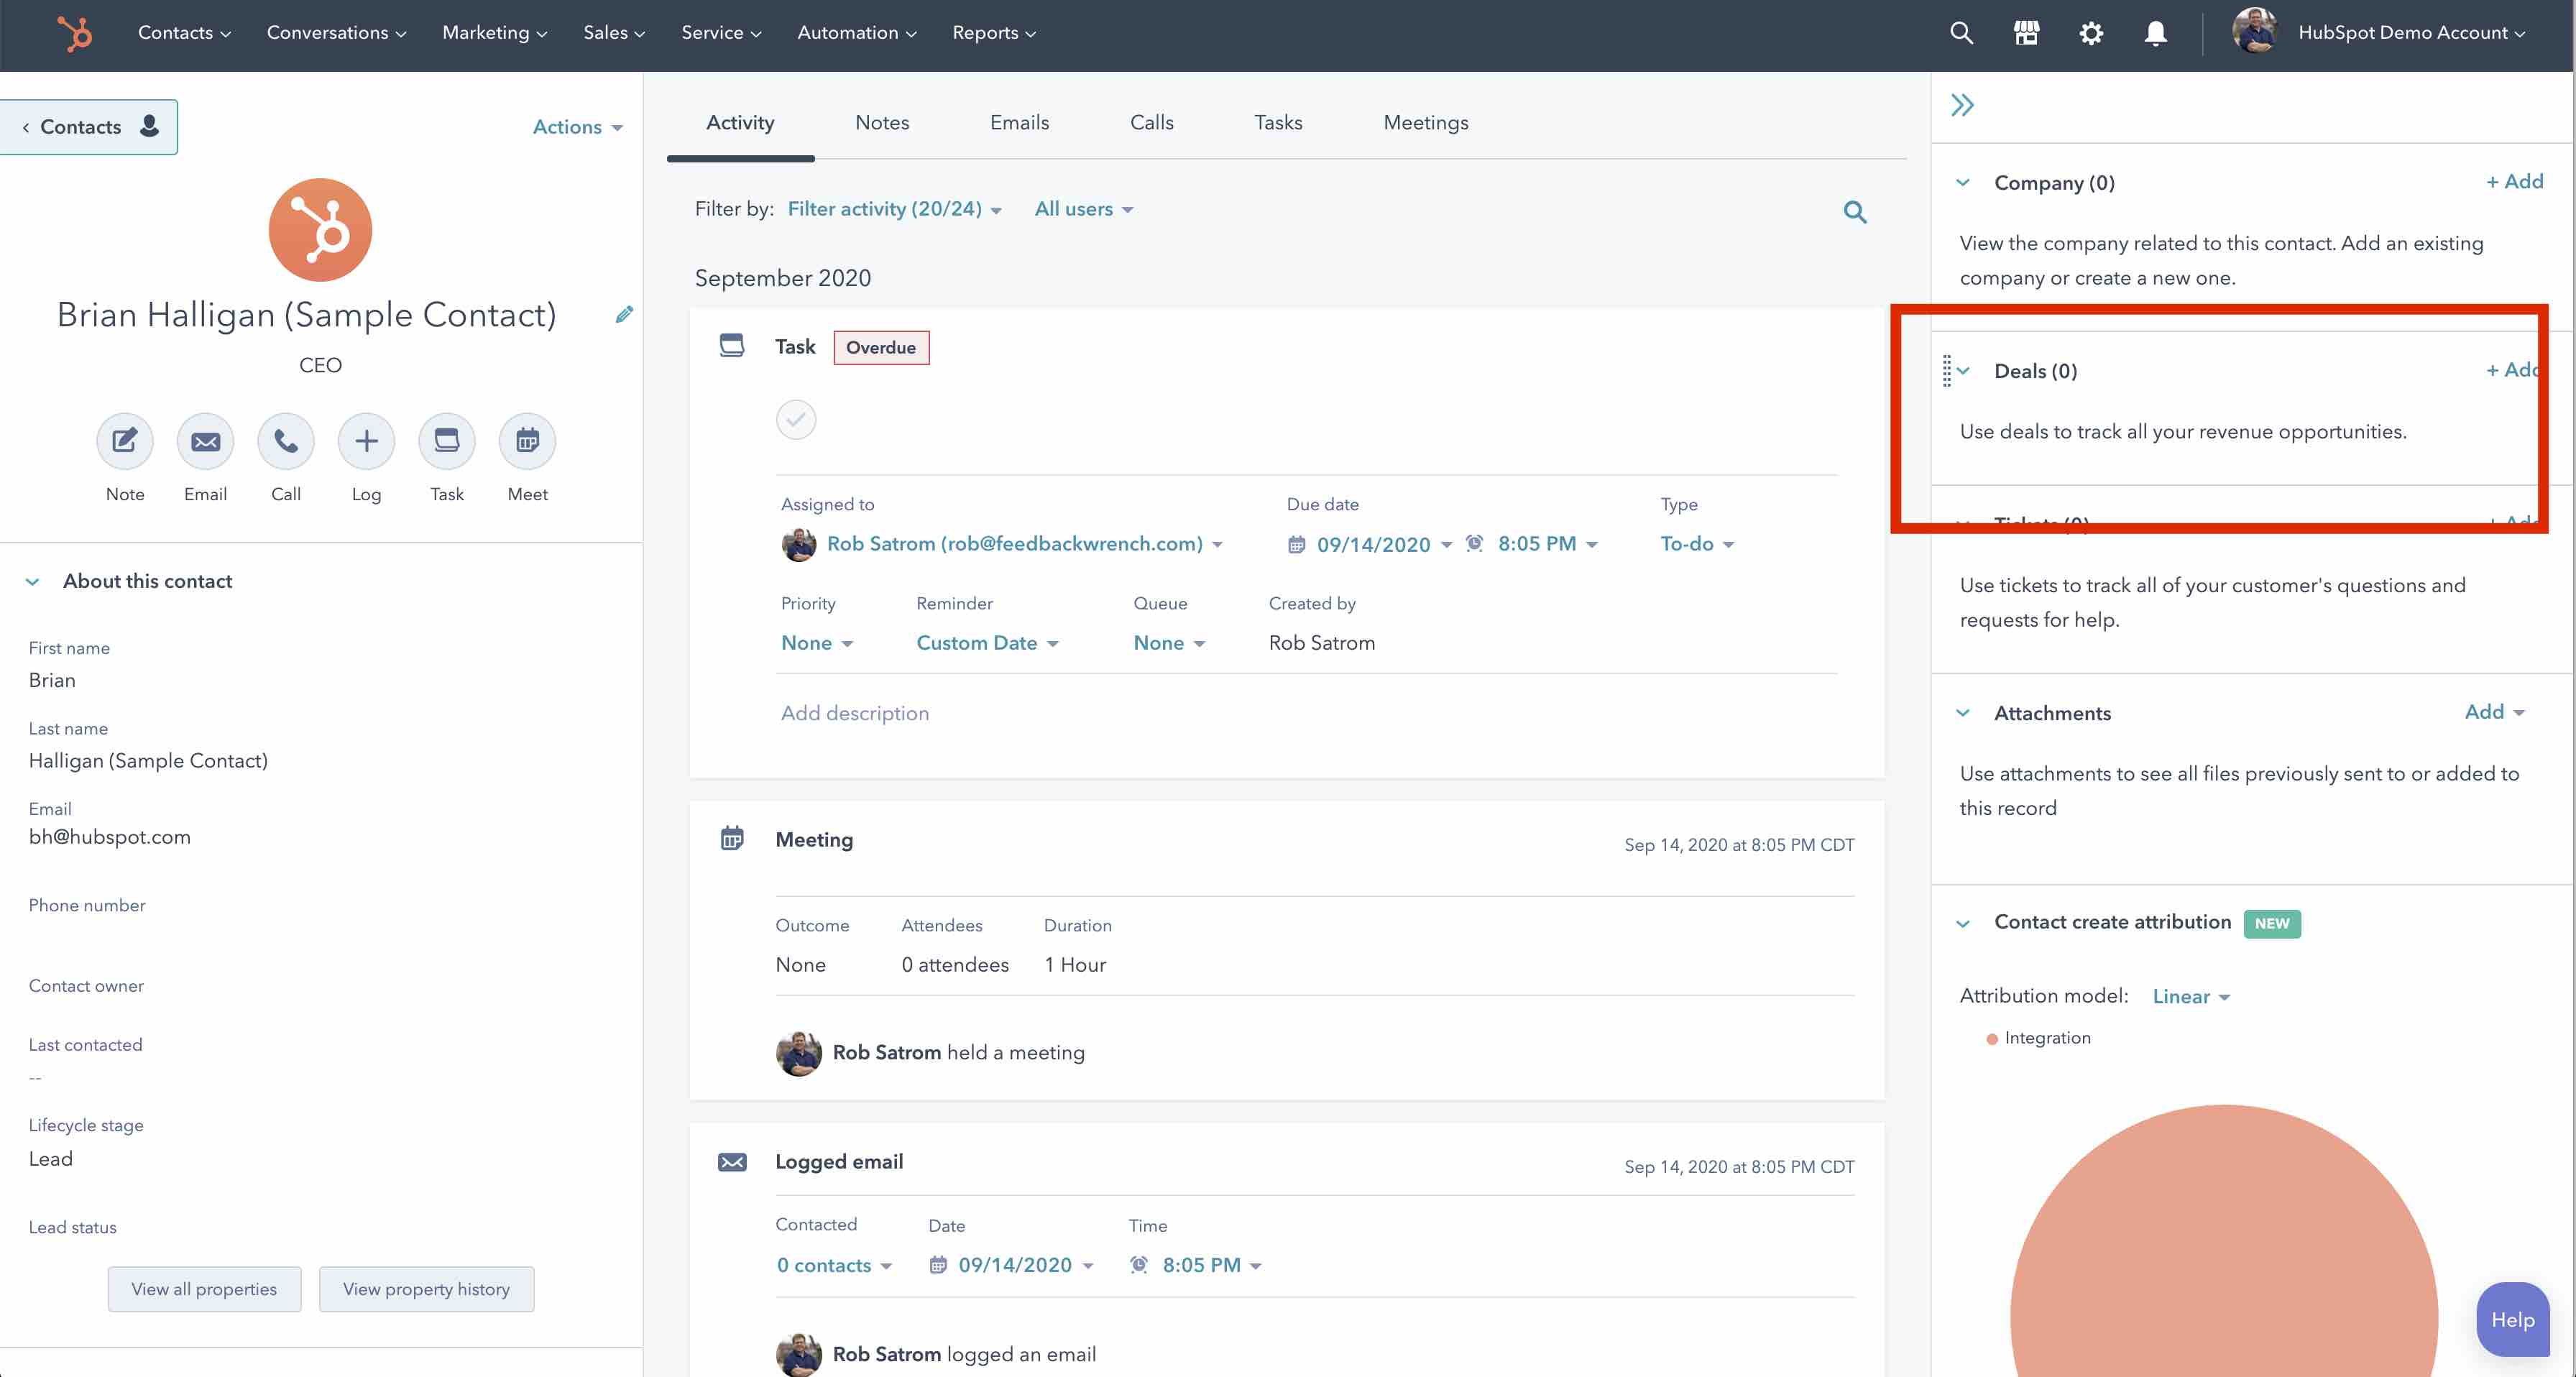2576x1377 pixels.
Task: Schedule a meeting with the Meet icon
Action: [527, 440]
